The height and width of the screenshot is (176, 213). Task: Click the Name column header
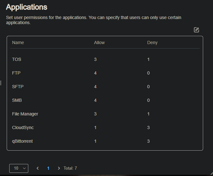18,42
